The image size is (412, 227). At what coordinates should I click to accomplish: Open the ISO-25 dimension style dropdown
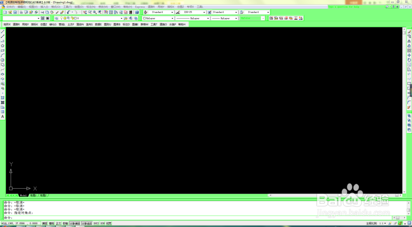pos(204,12)
